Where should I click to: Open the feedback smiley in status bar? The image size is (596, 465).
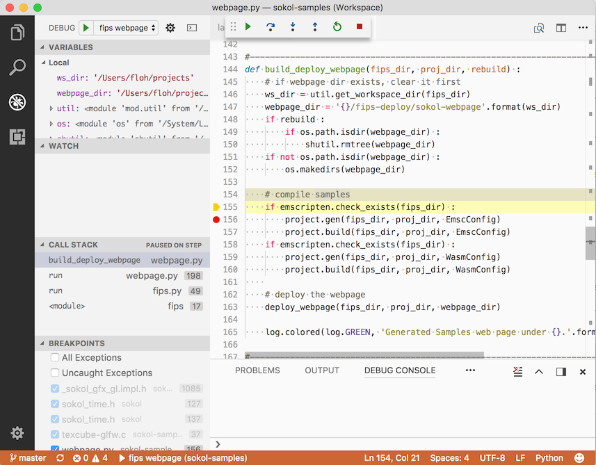point(579,458)
